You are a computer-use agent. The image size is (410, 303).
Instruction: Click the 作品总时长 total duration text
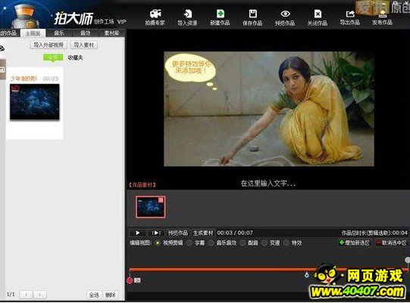pos(374,233)
